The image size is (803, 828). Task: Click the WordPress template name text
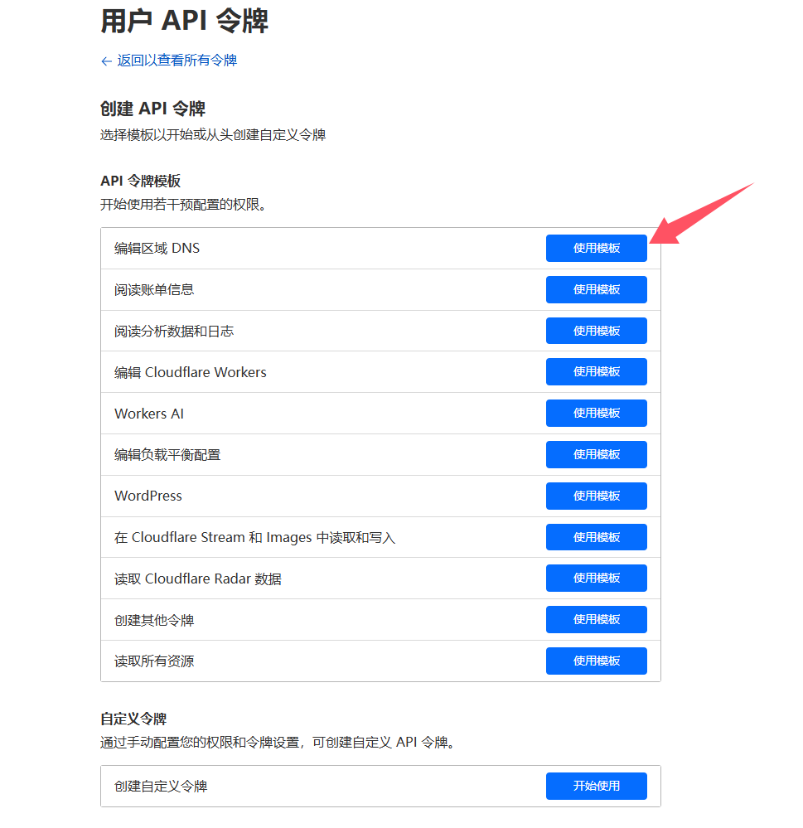coord(148,496)
